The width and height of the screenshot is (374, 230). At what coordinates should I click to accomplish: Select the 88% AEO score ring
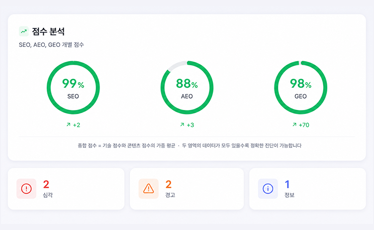(187, 88)
